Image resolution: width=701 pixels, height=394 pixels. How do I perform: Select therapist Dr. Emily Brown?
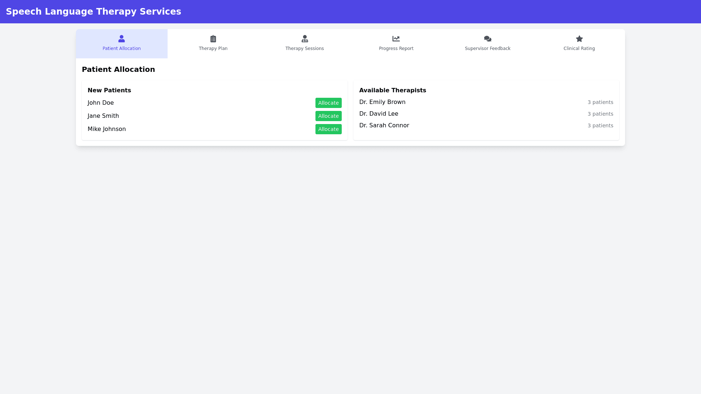click(382, 102)
